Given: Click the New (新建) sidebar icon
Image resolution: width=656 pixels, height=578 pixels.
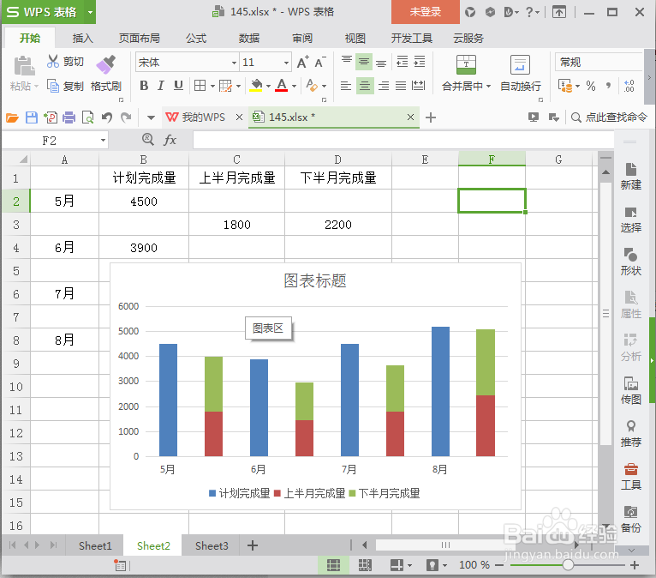Looking at the screenshot, I should pos(630,170).
